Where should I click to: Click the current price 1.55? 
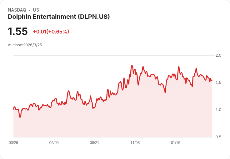[18, 31]
